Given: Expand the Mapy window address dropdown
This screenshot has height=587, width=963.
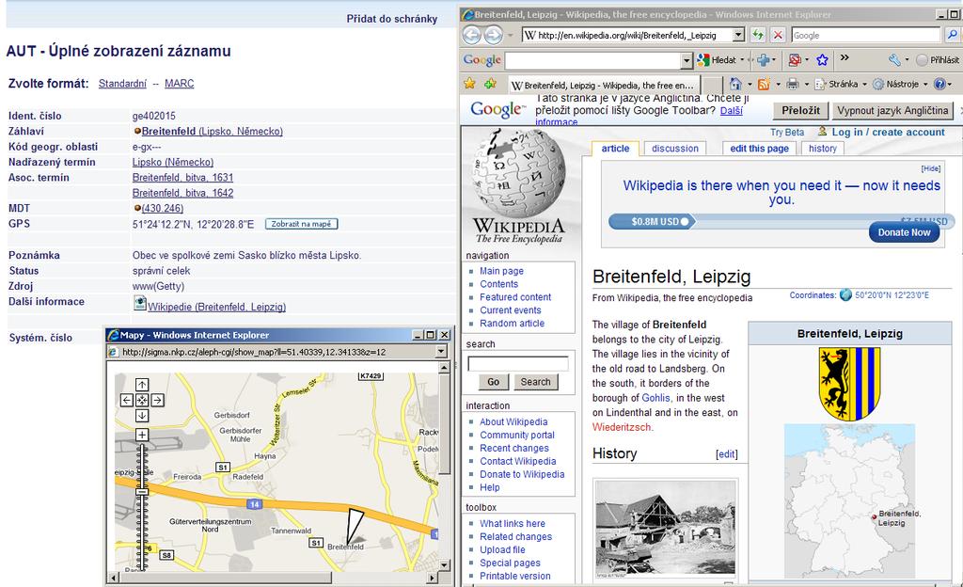Looking at the screenshot, I should 441,352.
